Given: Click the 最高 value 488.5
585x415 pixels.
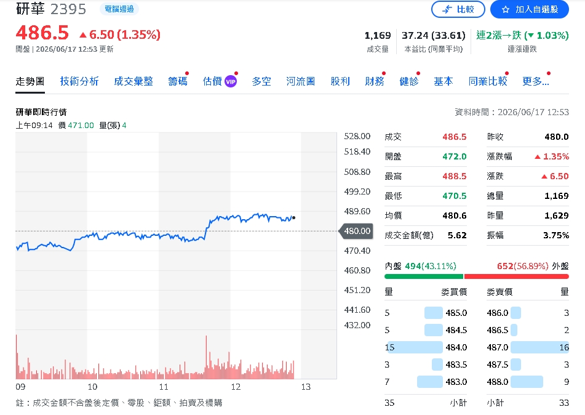Looking at the screenshot, I should coord(455,176).
